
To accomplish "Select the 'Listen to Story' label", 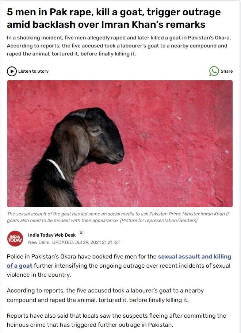I will (33, 71).
